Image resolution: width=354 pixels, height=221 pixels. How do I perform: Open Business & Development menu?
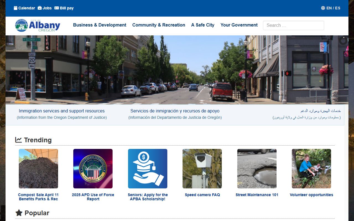[100, 25]
